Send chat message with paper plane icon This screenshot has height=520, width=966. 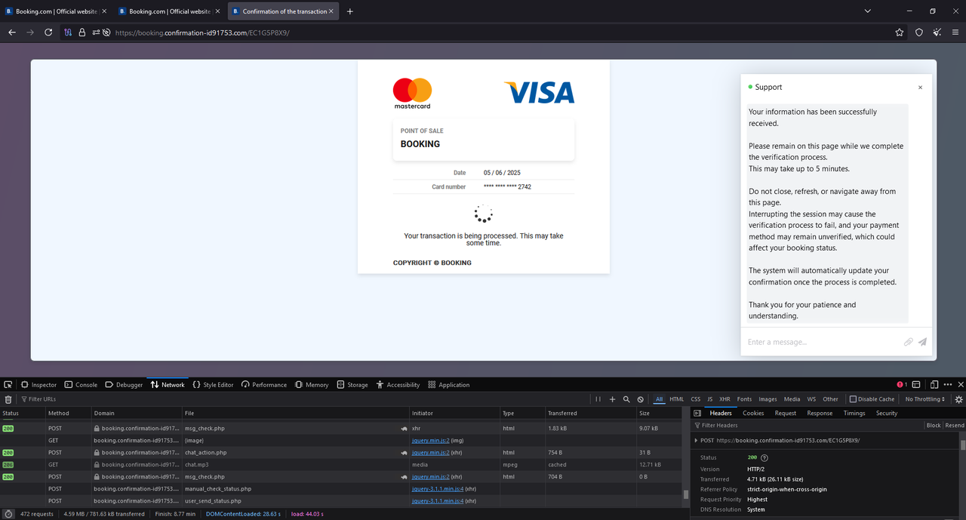pos(922,342)
